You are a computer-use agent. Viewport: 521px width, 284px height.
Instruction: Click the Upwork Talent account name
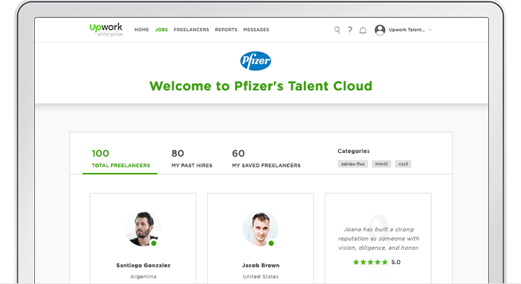point(406,30)
